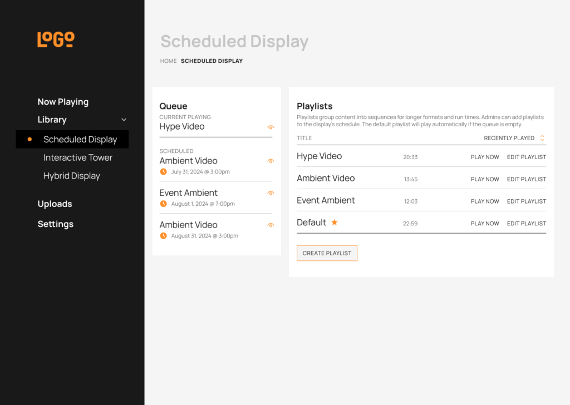Toggle the eye icon for current playing Hype Video

(x=271, y=127)
